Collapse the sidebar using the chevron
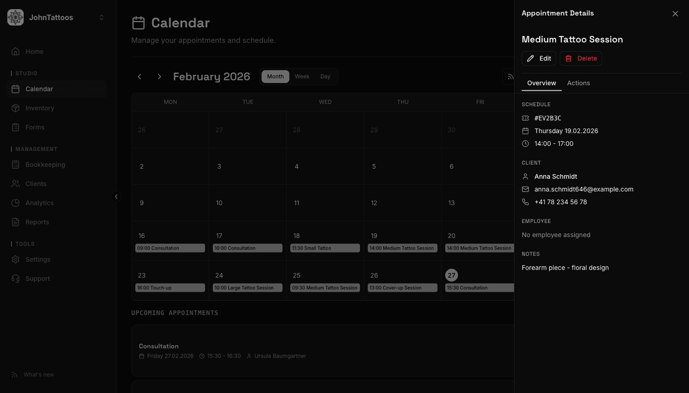Screen dimensions: 689x393 click(x=117, y=196)
